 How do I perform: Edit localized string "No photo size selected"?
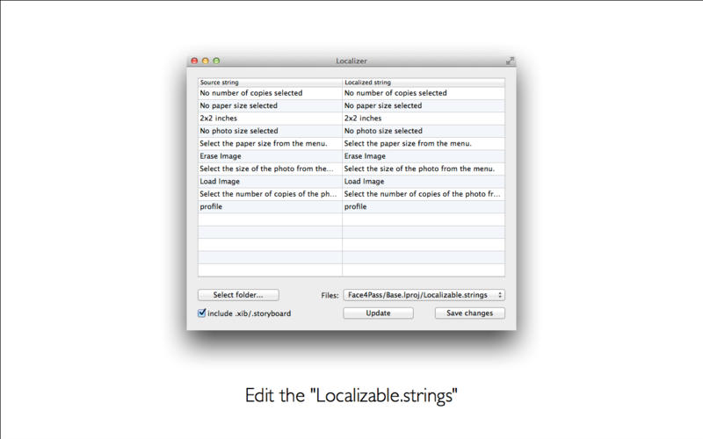[x=424, y=131]
